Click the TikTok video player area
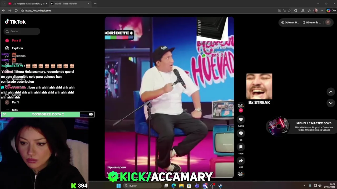337x189 pixels. tap(169, 97)
